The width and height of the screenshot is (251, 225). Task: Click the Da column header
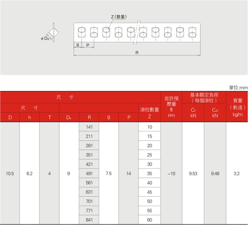69,117
